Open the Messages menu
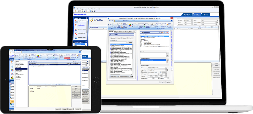Screen dimensions: 253x114 (x=82, y=9)
